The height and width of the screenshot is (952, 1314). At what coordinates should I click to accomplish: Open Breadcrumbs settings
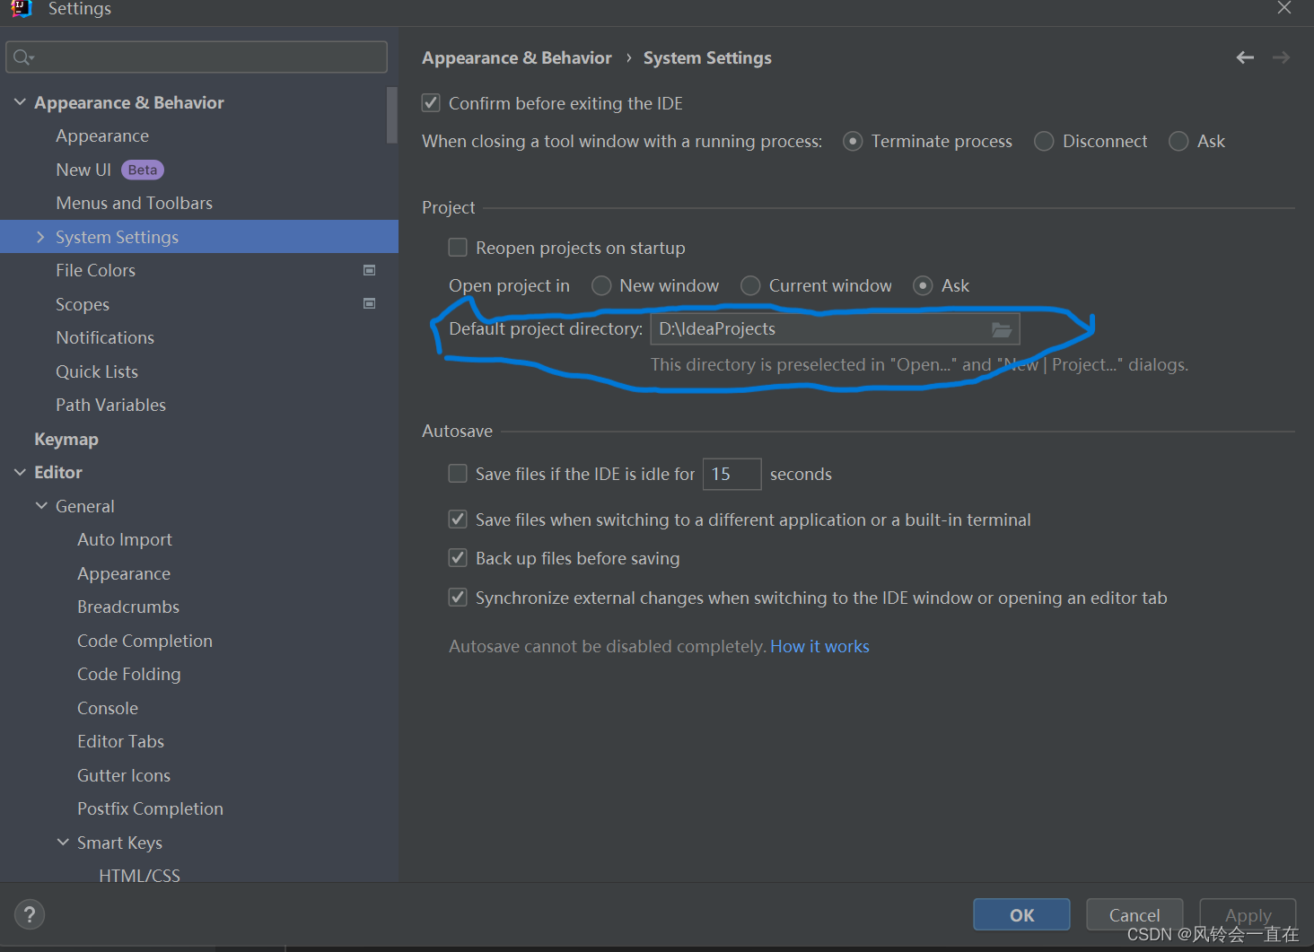click(128, 607)
